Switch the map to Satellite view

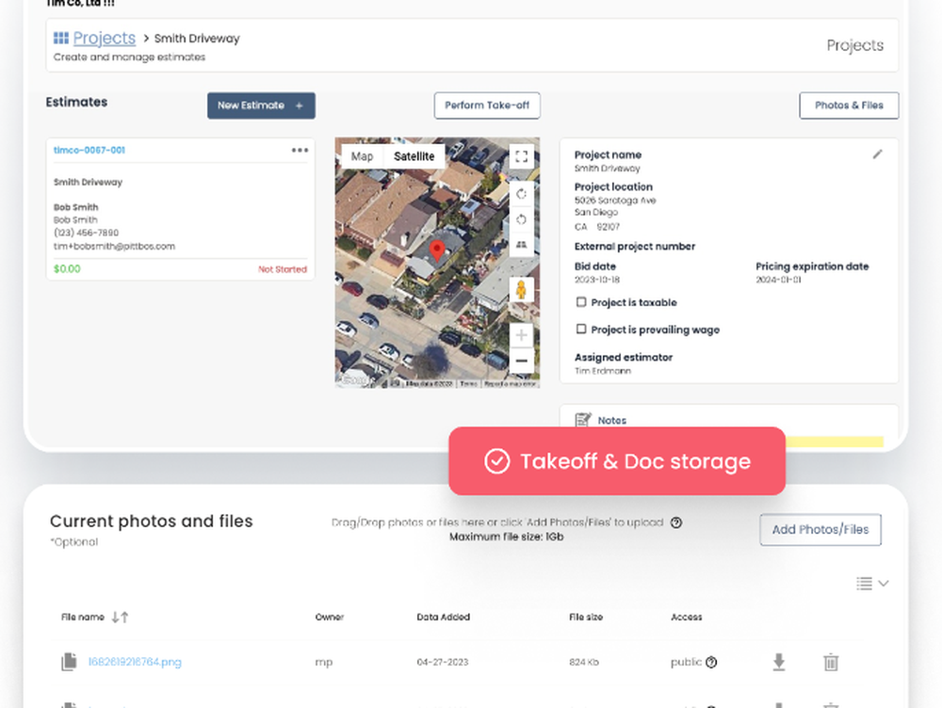pyautogui.click(x=414, y=156)
